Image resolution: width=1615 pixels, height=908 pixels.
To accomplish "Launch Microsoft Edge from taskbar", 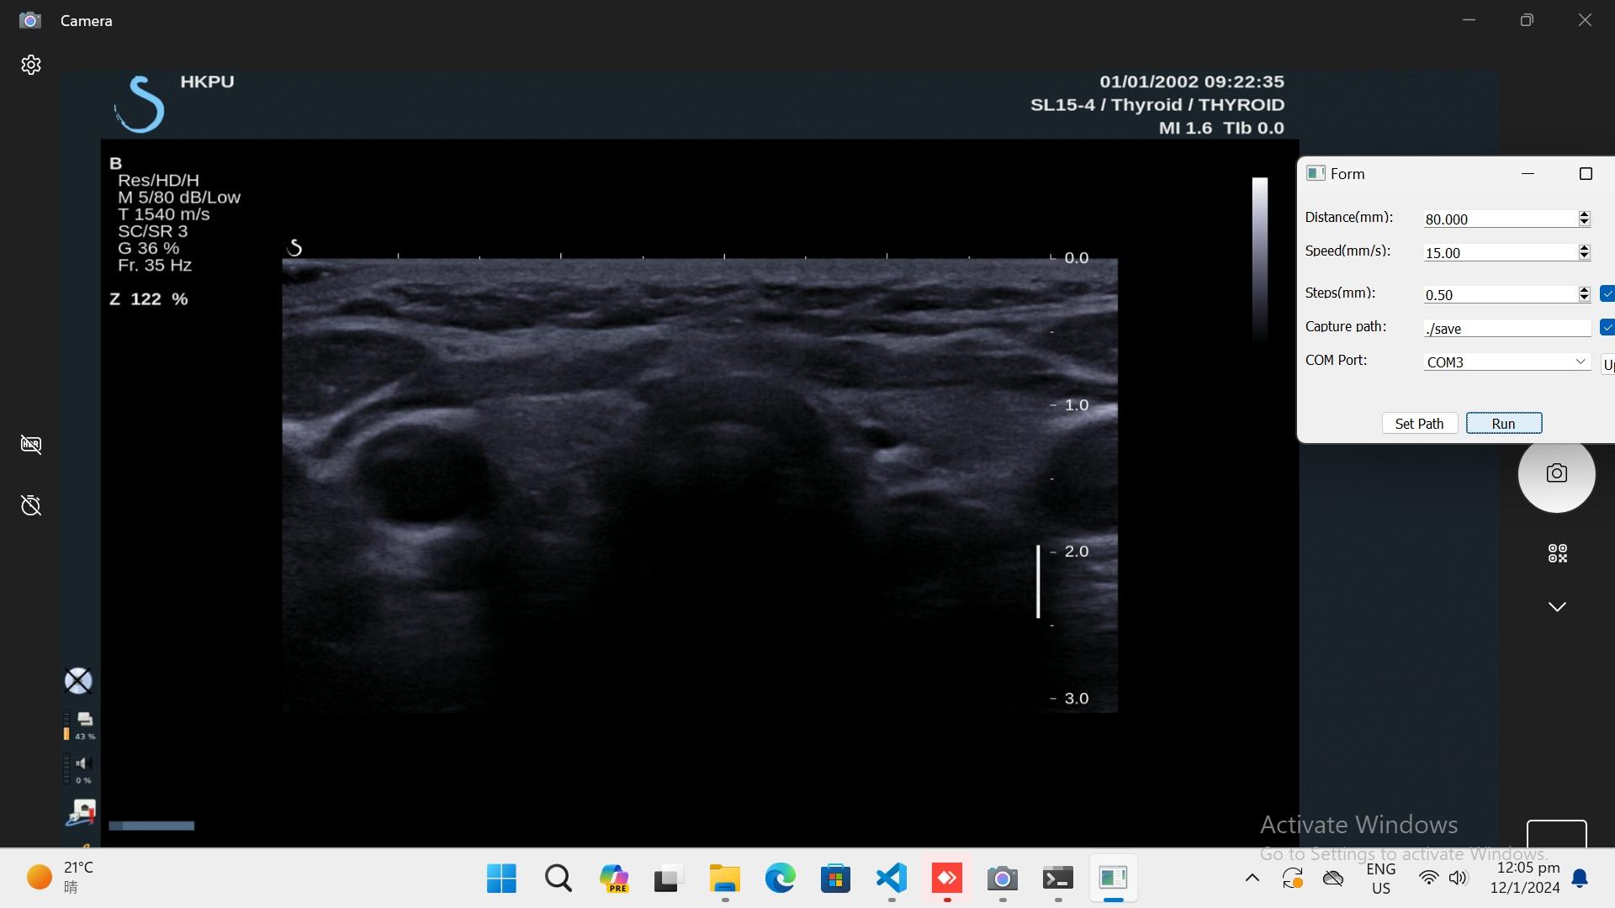I will [780, 879].
